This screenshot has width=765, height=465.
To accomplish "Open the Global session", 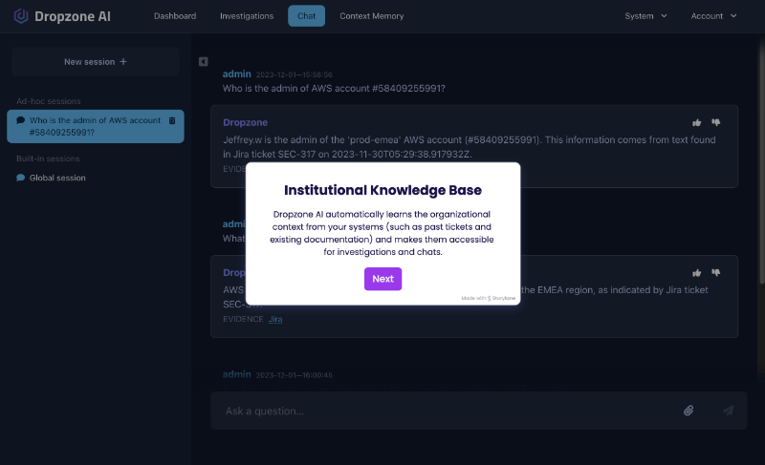I will (57, 178).
